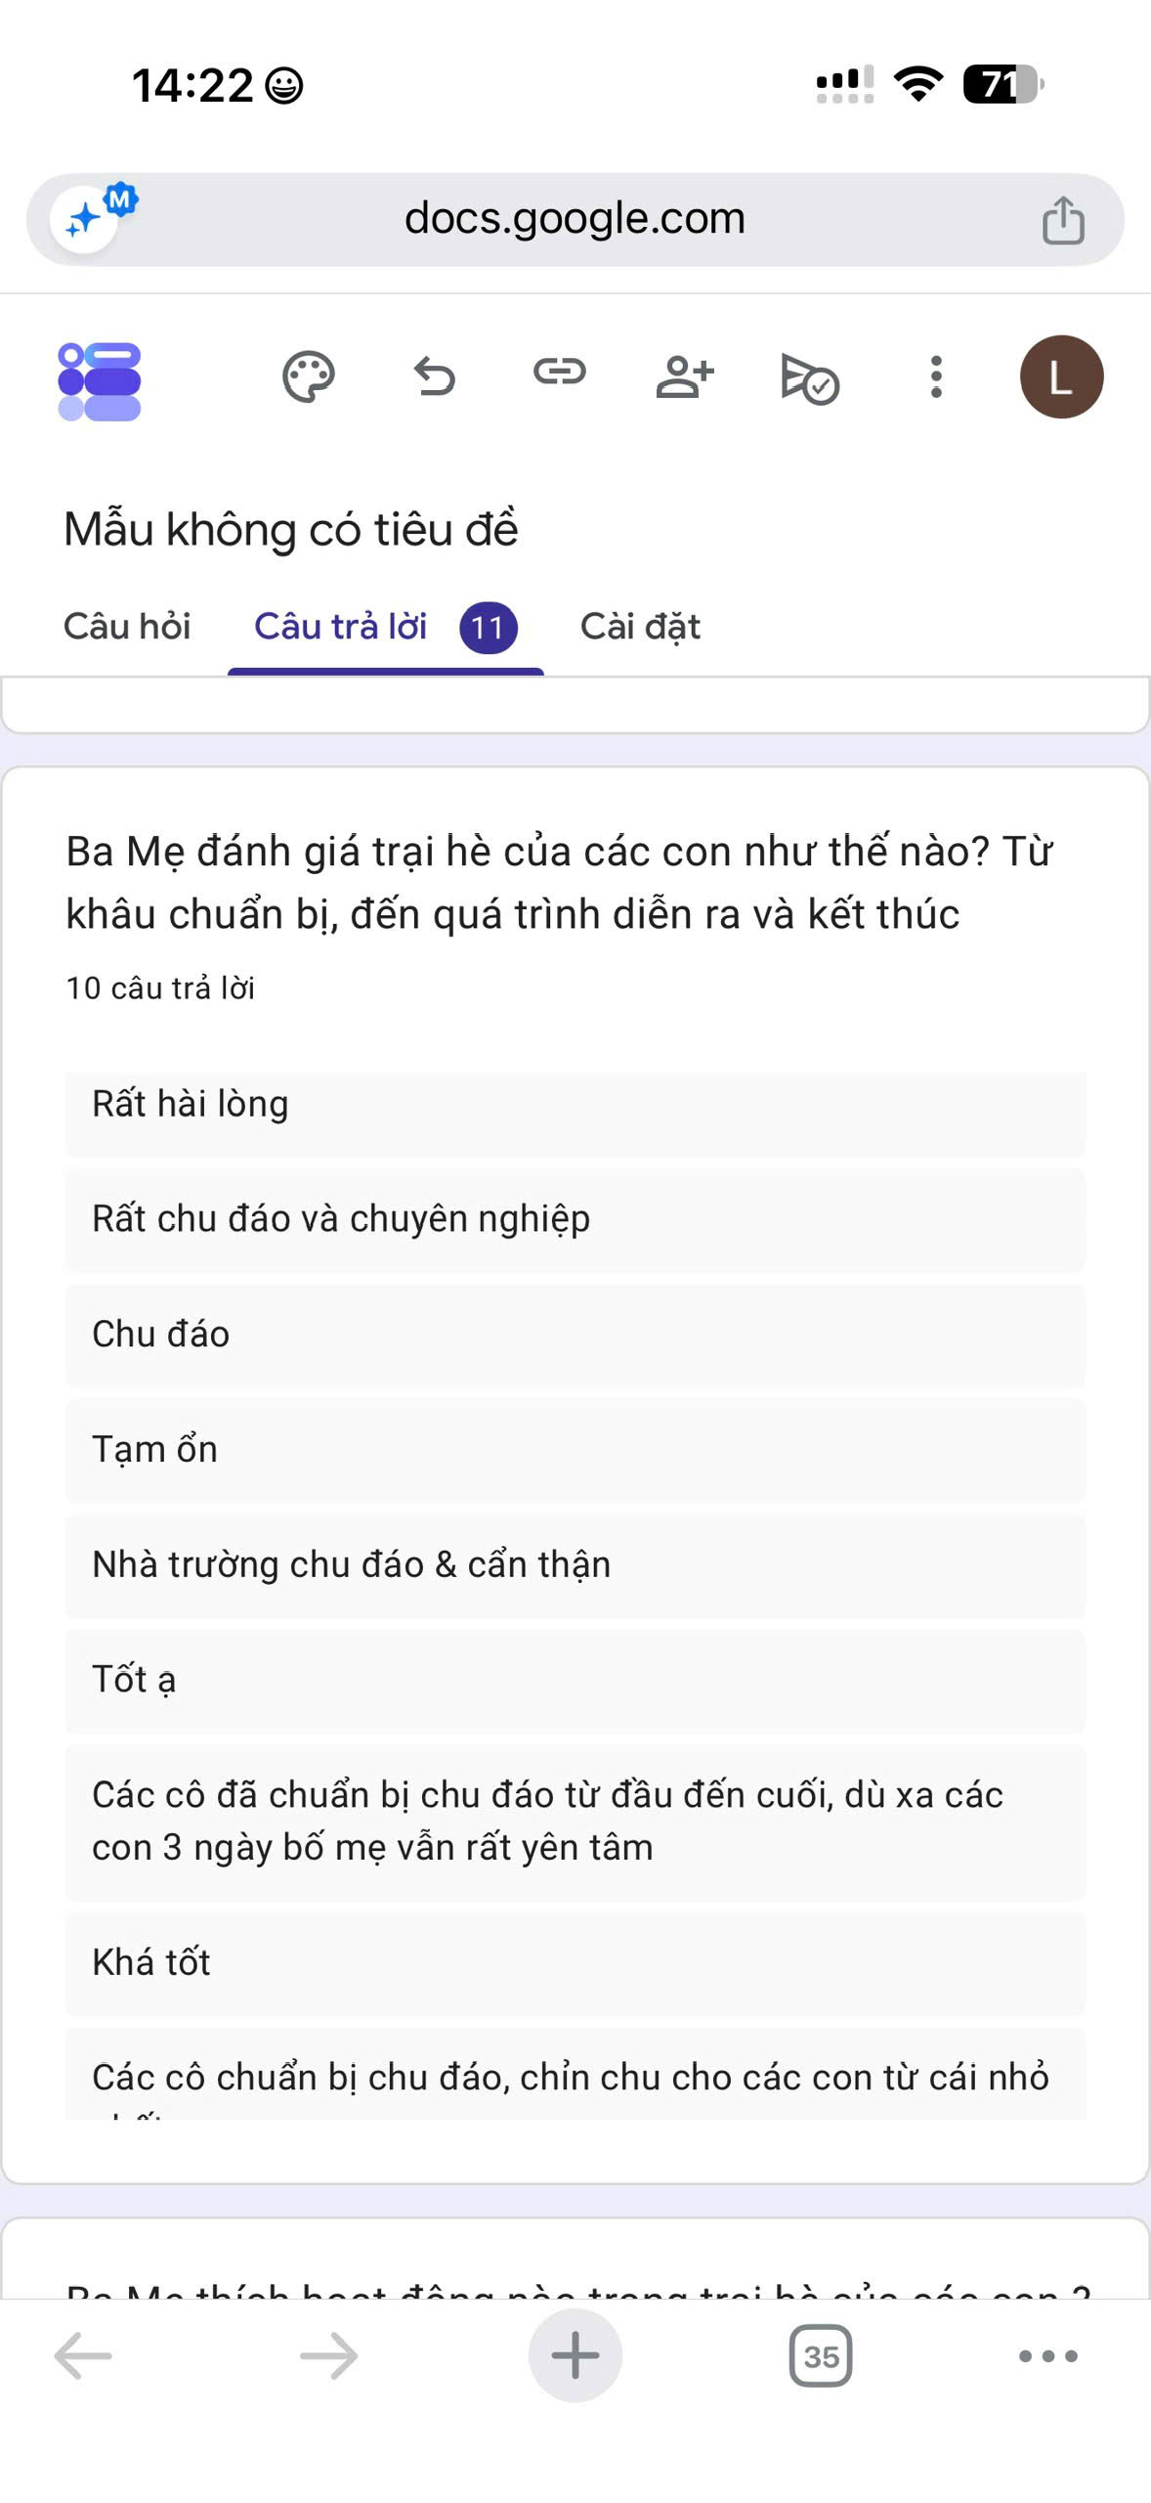Copy the form link icon
The image size is (1151, 2503).
[x=559, y=372]
